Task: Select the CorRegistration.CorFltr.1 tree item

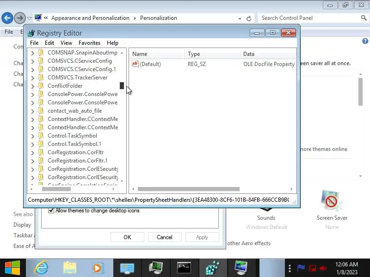Action: coord(78,161)
